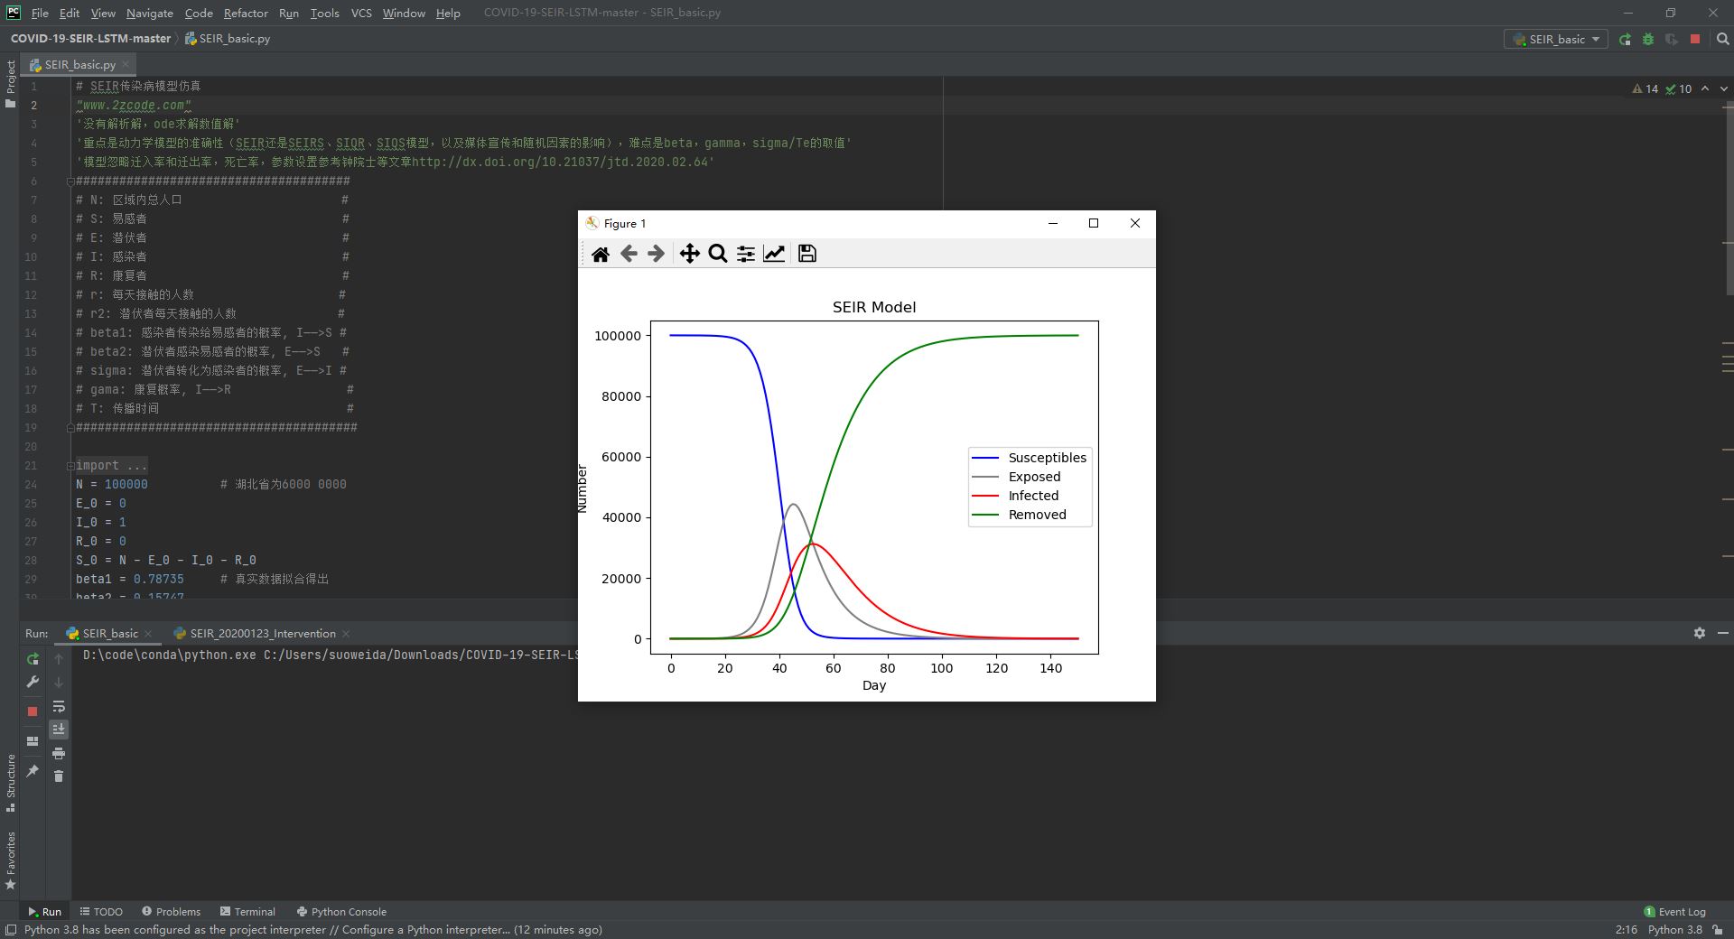Expand the folded import block
The image size is (1734, 939).
tap(70, 466)
